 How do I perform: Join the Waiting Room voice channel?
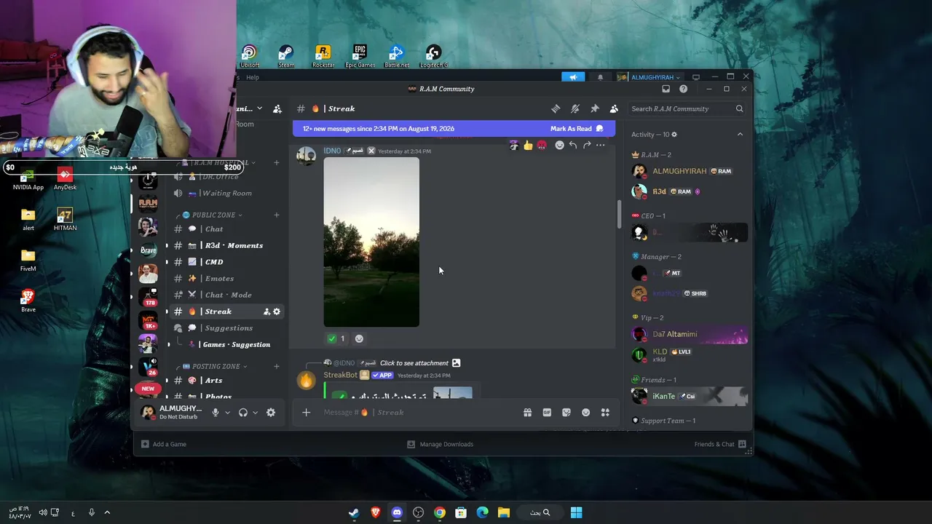(226, 194)
